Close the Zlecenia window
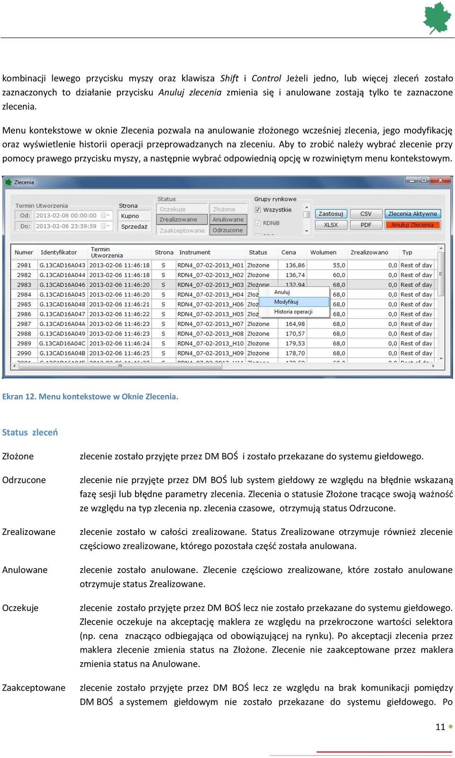The height and width of the screenshot is (758, 455). 440,180
